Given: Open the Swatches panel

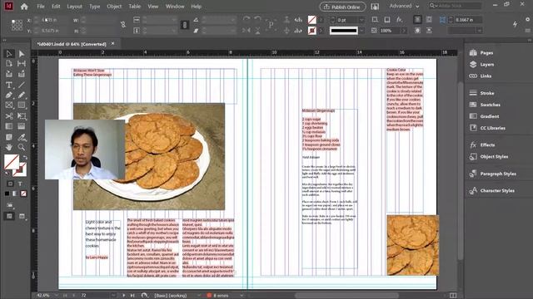Looking at the screenshot, I should click(x=490, y=105).
